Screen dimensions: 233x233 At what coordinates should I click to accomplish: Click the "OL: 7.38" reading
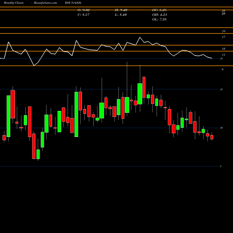coord(159,20)
